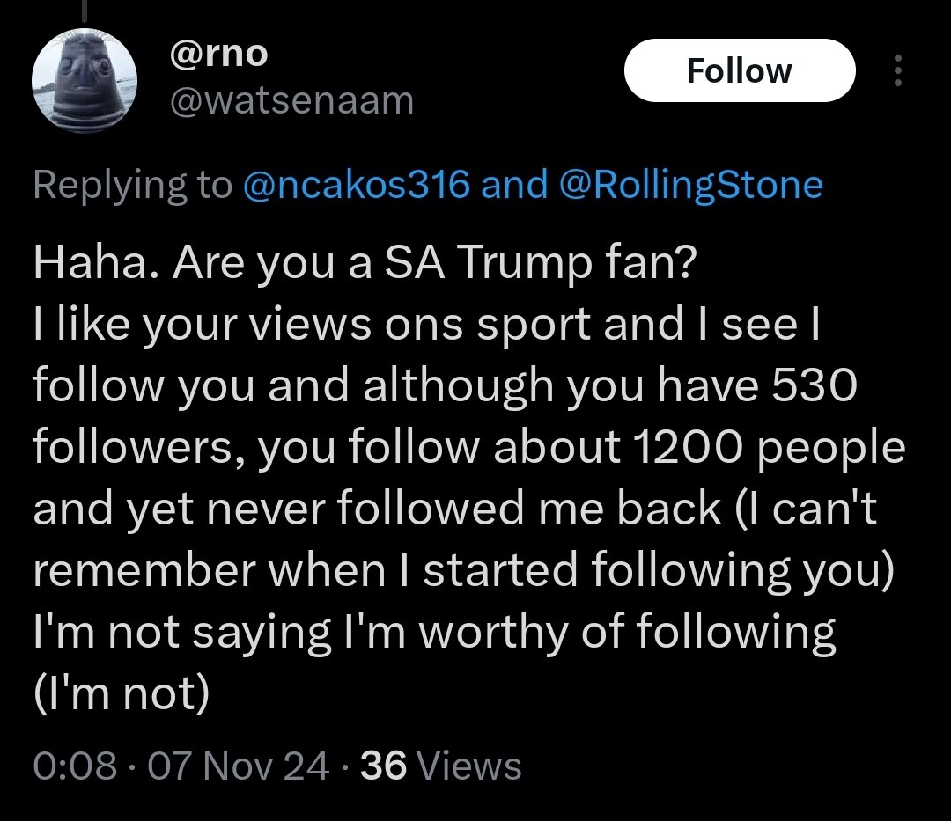Open the @ncakos316 profile link

pos(355,185)
